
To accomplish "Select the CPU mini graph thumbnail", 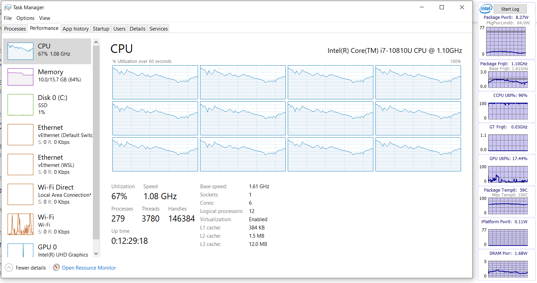I will (20, 51).
